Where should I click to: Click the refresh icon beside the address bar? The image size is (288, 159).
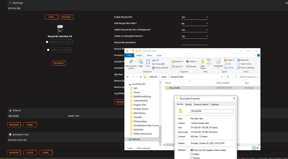(228, 77)
